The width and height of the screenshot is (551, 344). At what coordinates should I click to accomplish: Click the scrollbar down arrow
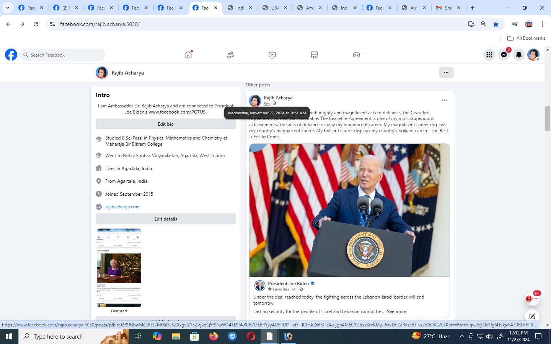(548, 325)
